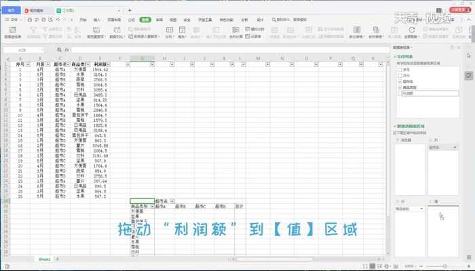Select the Sheet1 worksheet tab
This screenshot has height=271, width=475.
pos(45,259)
